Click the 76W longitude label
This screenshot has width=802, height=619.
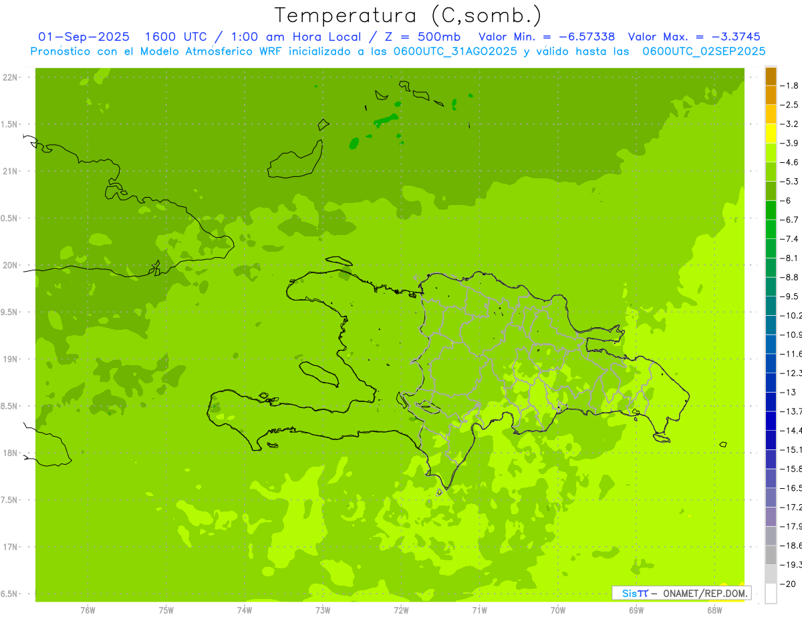pos(88,610)
